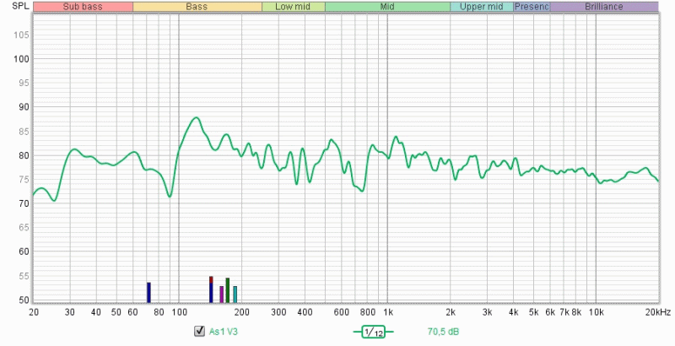Click the 20kHz frequency axis label

(x=658, y=312)
